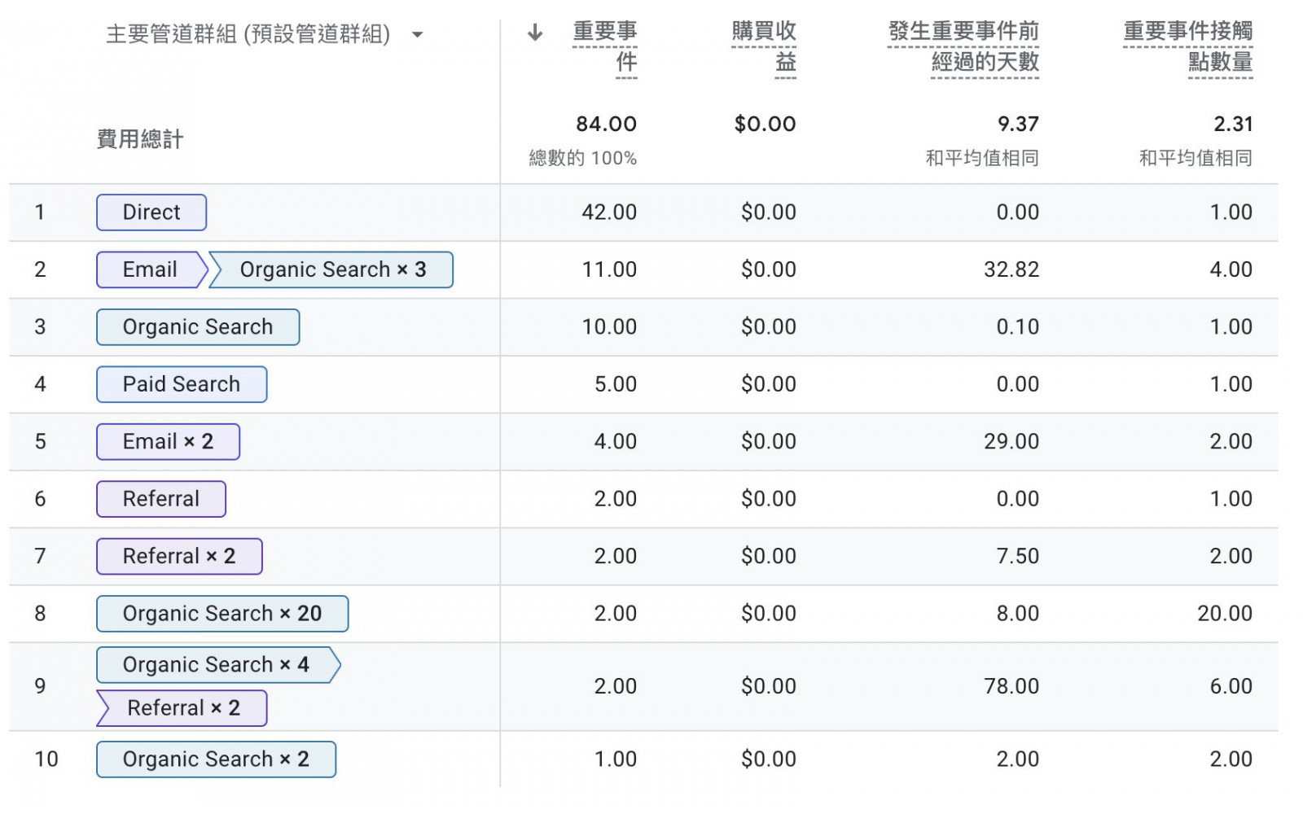Click the 費用總計 totals row label
Screen dimensions: 1303x827
coord(140,139)
